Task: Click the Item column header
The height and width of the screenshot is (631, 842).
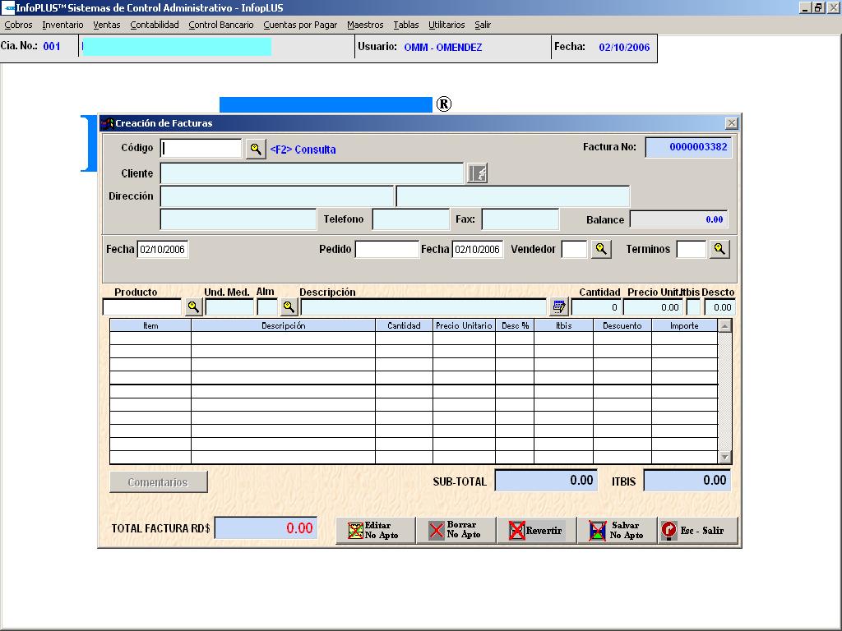Action: pyautogui.click(x=150, y=325)
